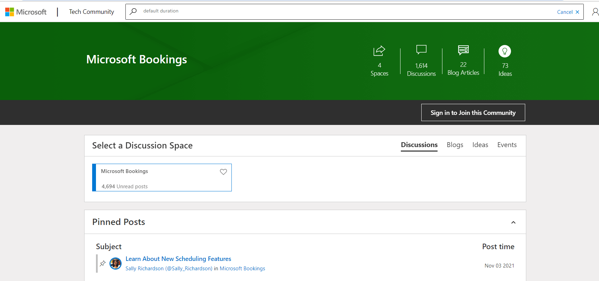
Task: Open Microsoft Bookings link in post byline
Action: (242, 269)
